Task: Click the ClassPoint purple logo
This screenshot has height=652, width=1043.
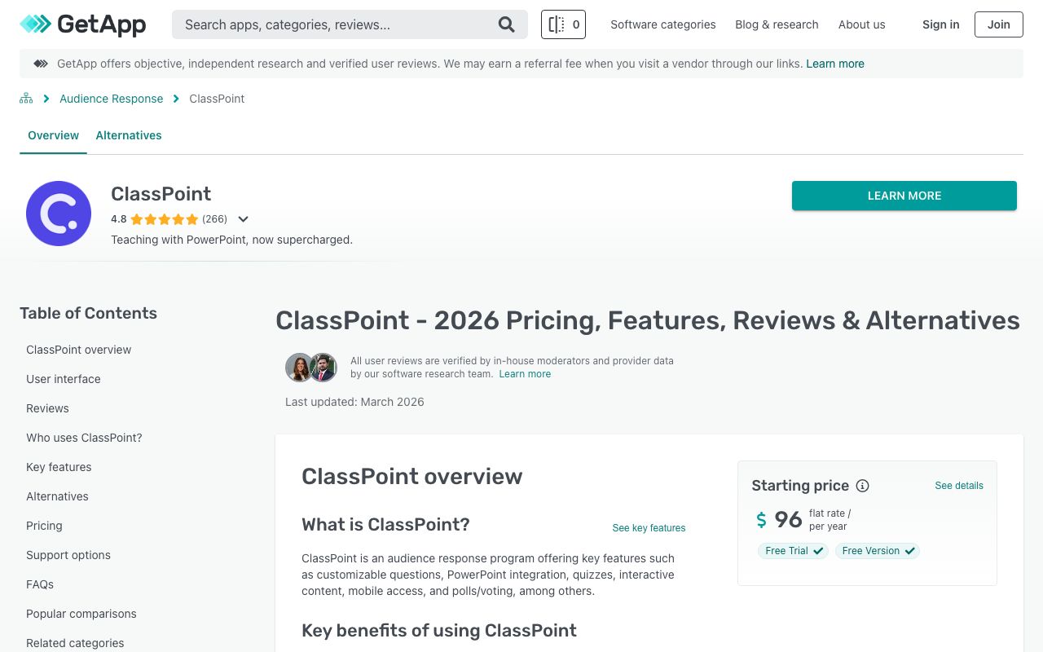Action: tap(59, 214)
